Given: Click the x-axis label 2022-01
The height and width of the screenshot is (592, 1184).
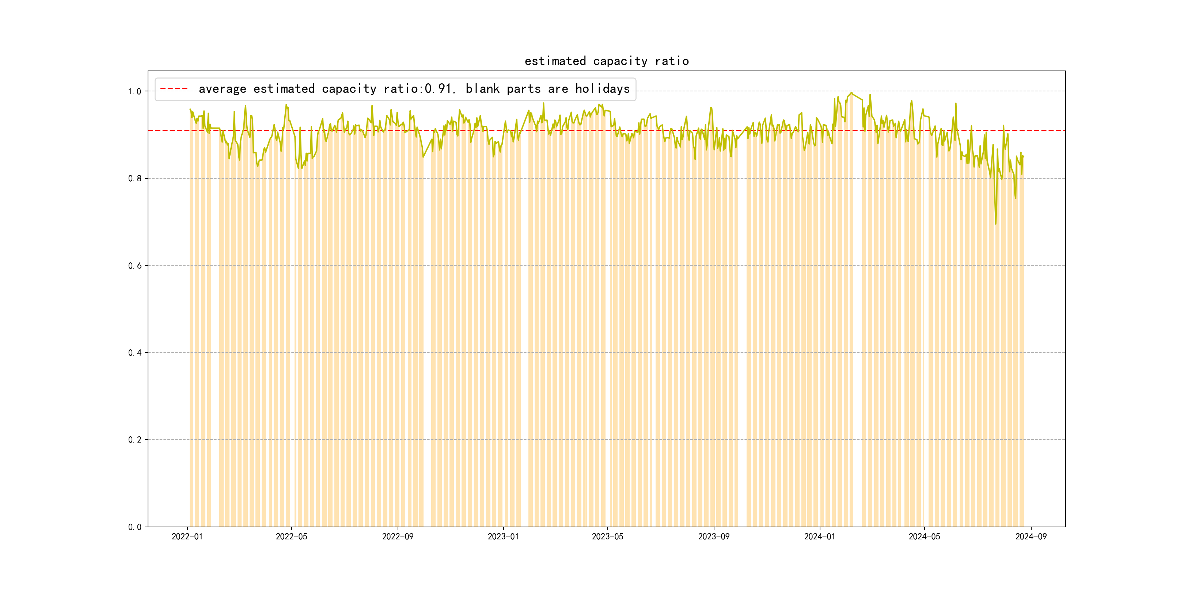Looking at the screenshot, I should [x=187, y=537].
